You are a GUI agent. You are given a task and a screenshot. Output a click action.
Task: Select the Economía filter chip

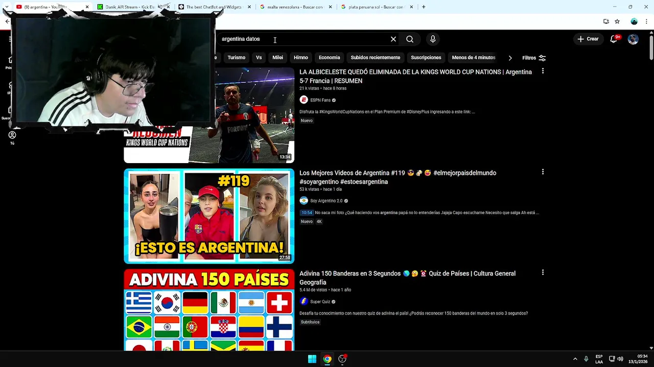coord(330,58)
